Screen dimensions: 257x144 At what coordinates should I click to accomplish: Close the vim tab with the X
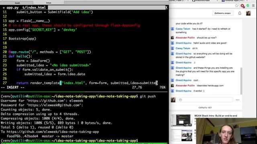coord(166,8)
